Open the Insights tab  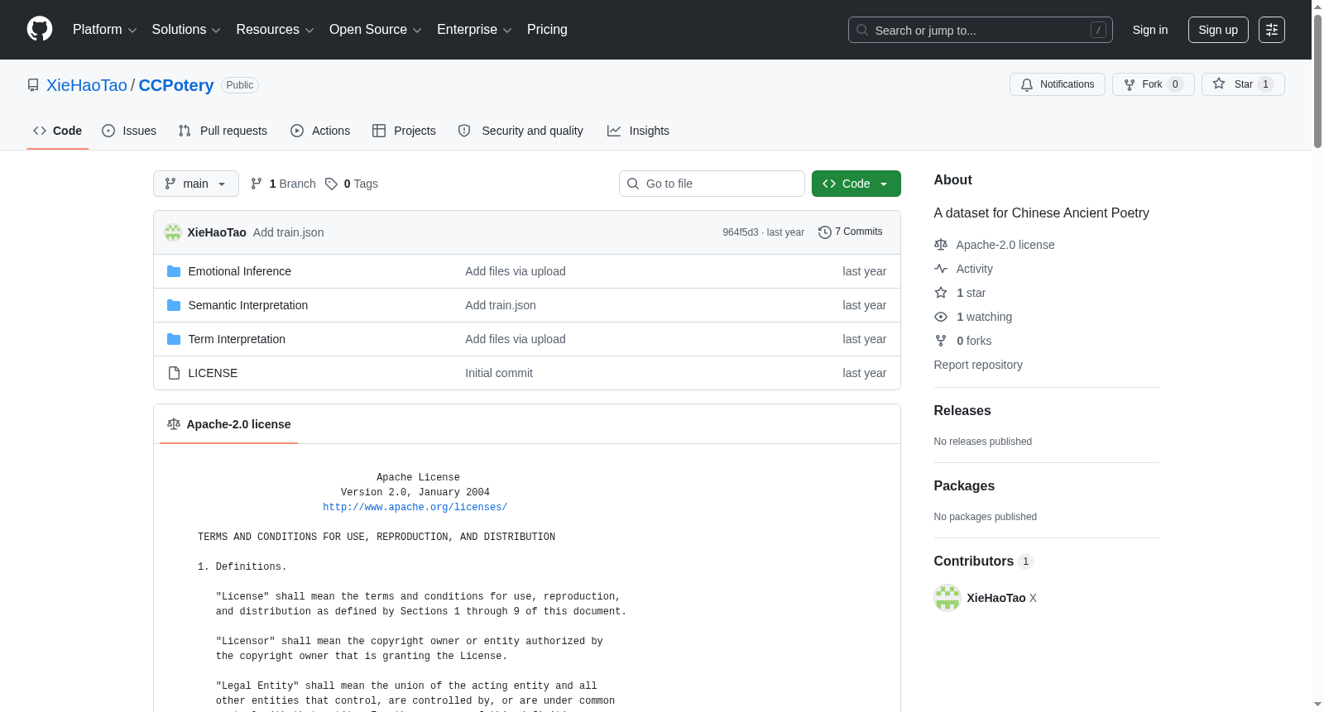click(x=638, y=131)
